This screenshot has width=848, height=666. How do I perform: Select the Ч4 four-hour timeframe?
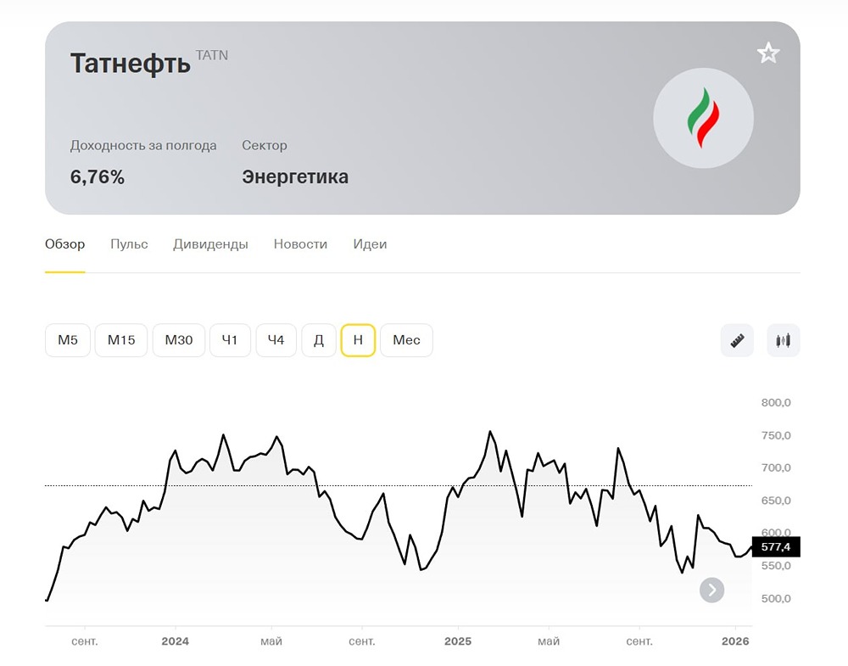[275, 340]
